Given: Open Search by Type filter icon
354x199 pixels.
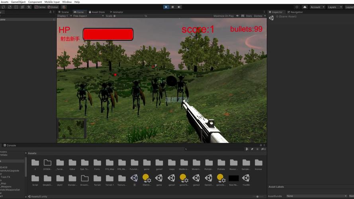Looking at the screenshot, I should [x=247, y=149].
